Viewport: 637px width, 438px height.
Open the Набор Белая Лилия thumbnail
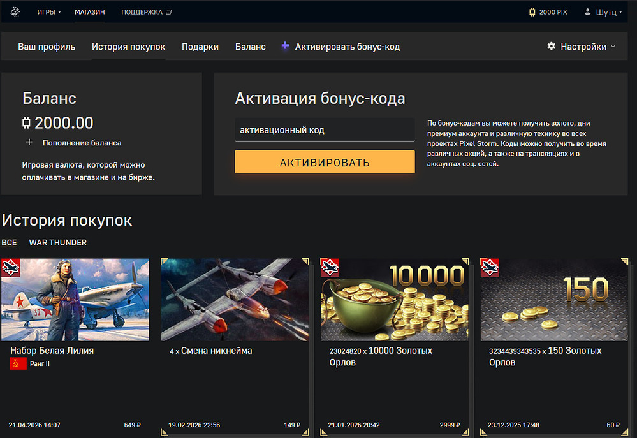[75, 300]
